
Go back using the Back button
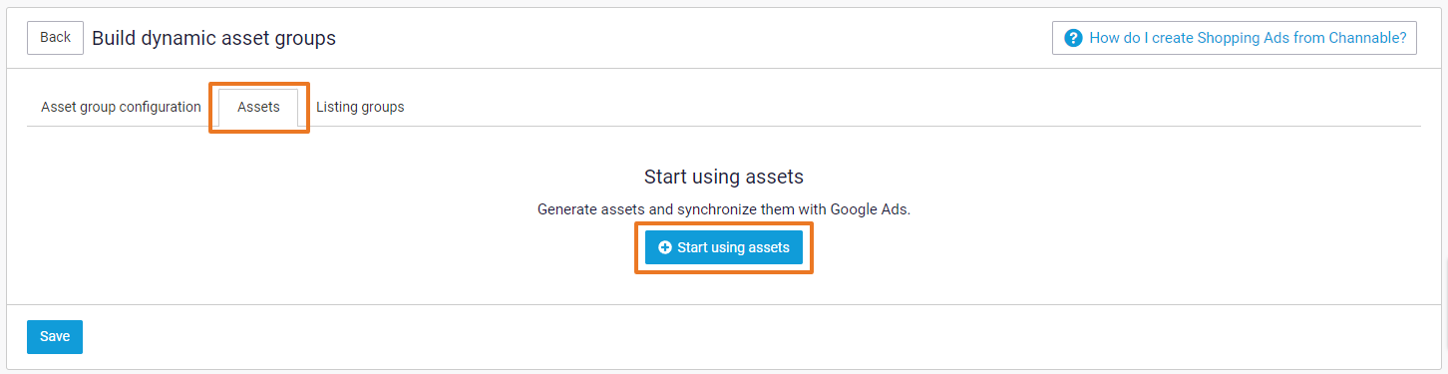55,37
